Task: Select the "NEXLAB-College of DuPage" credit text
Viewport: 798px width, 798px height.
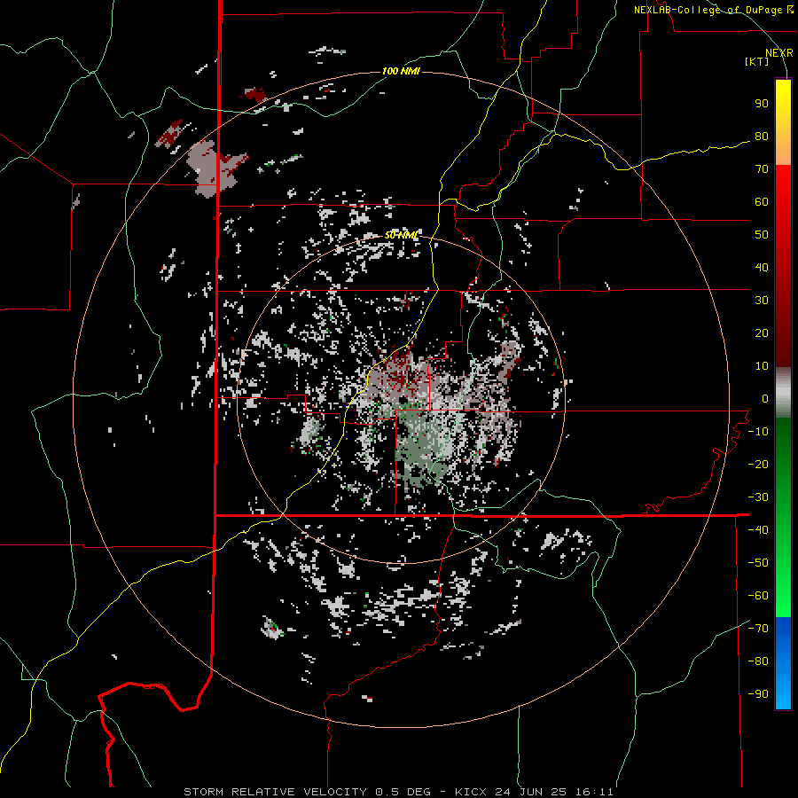Action: pyautogui.click(x=708, y=10)
